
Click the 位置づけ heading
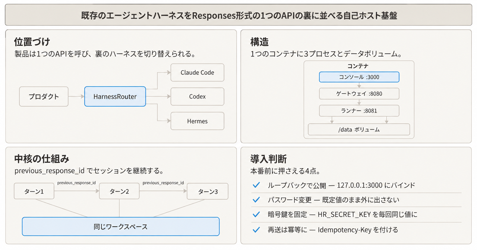[x=32, y=41]
